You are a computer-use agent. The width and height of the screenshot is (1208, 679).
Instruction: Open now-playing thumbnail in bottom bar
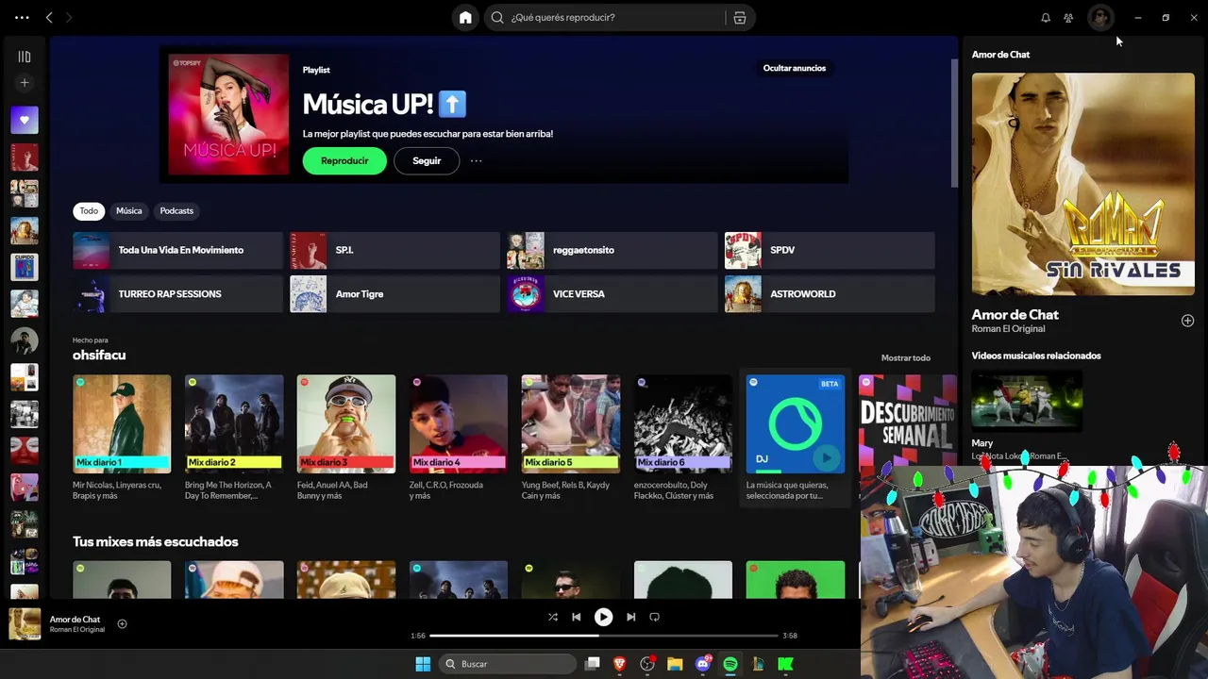[25, 623]
